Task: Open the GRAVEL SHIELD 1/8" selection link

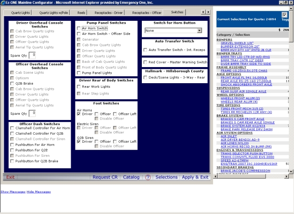Action: 237,43
